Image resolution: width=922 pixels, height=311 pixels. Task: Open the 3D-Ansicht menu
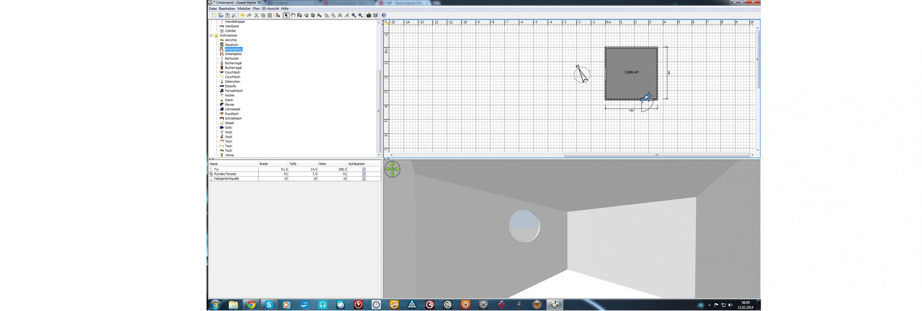[x=270, y=8]
